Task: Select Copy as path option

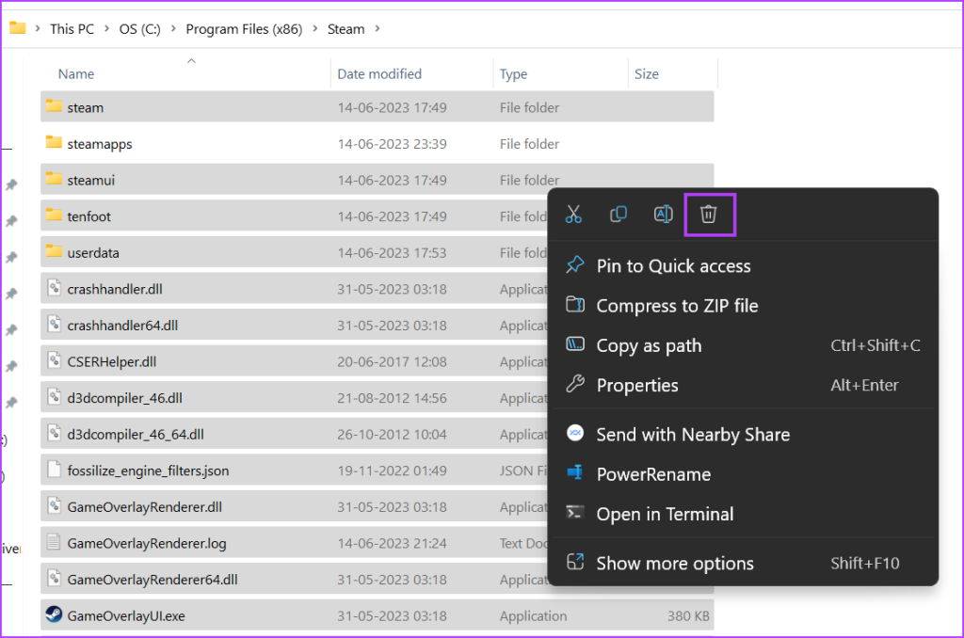Action: click(x=649, y=345)
